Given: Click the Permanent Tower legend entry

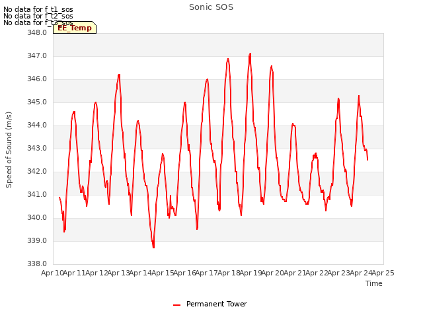Looking at the screenshot, I should tap(210, 304).
